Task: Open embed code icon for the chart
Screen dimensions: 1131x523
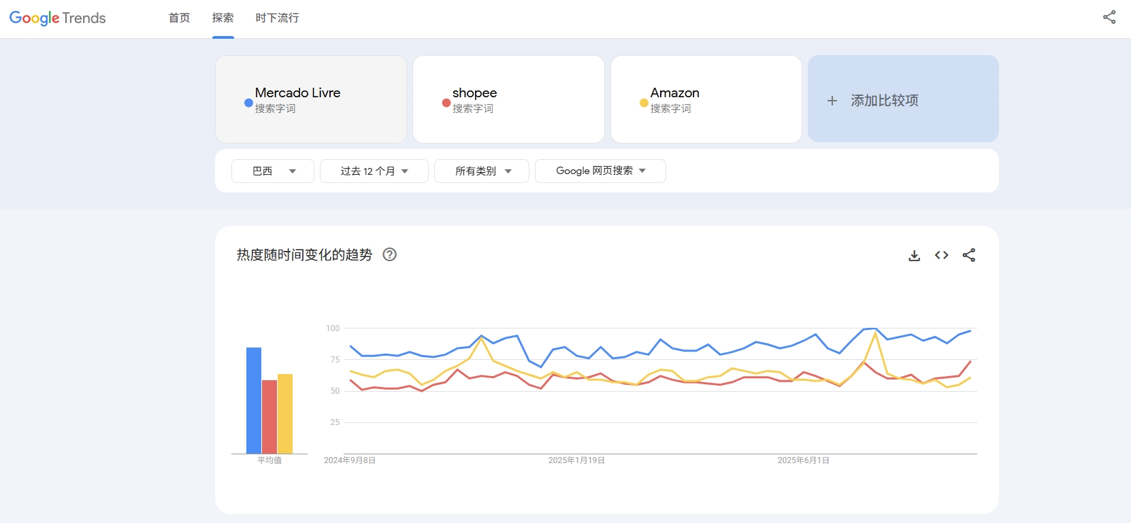Action: coord(942,255)
